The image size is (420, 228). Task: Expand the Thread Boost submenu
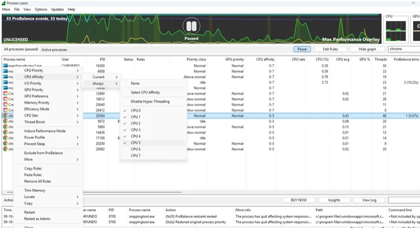48,122
